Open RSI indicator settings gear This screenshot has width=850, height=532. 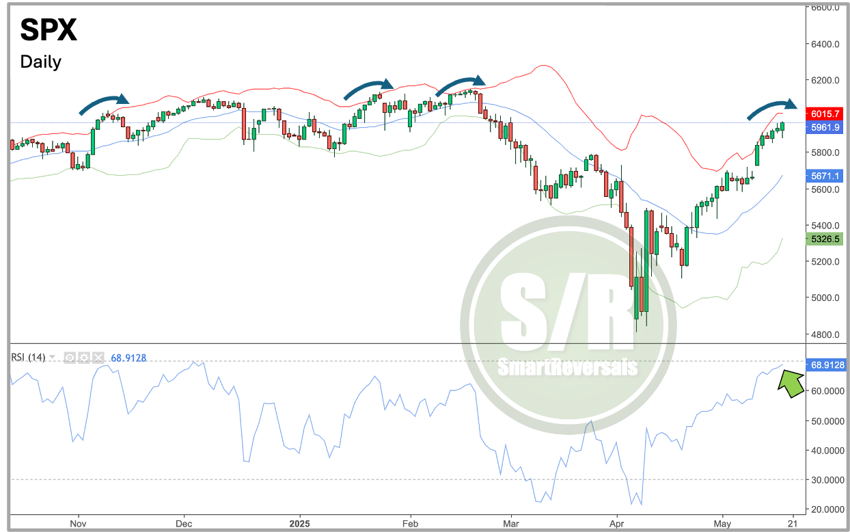(x=83, y=358)
